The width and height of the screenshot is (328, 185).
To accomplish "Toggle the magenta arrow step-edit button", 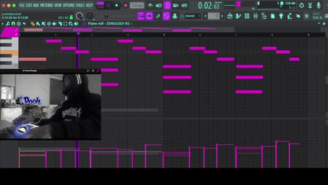I will pyautogui.click(x=149, y=16).
